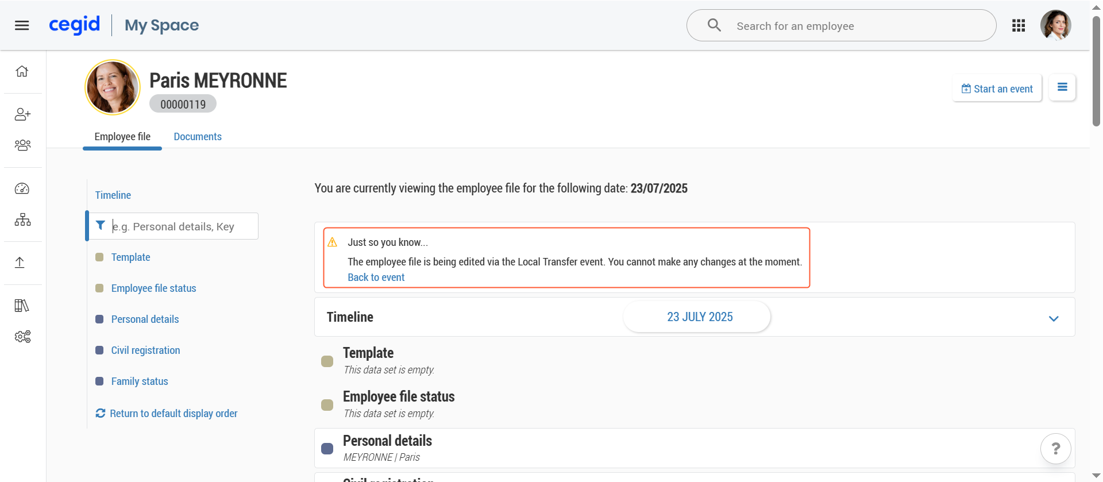Expand the Timeline section chevron
The height and width of the screenshot is (482, 1103).
(1053, 318)
